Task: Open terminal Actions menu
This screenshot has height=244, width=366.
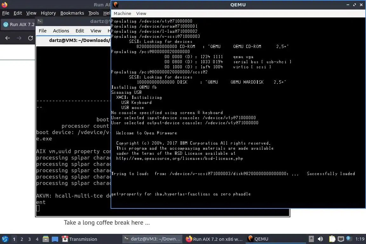Action: [61, 31]
